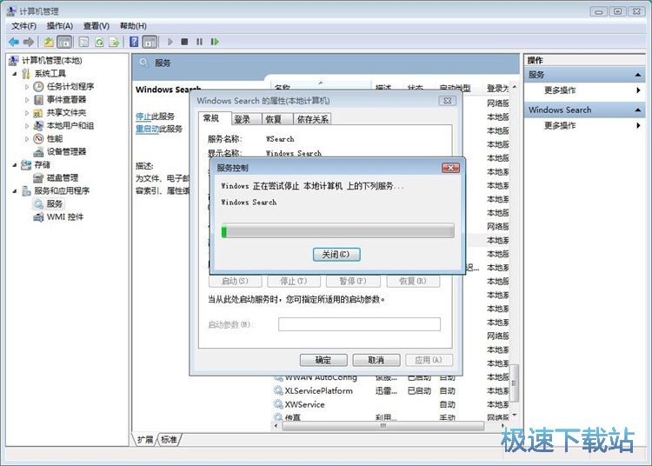Click the services list vertical scrollbar thumb
This screenshot has height=466, width=652.
click(515, 383)
